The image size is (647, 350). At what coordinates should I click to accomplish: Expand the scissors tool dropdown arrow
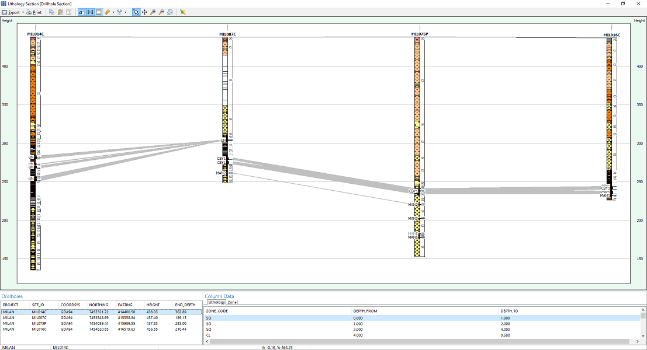pos(125,12)
